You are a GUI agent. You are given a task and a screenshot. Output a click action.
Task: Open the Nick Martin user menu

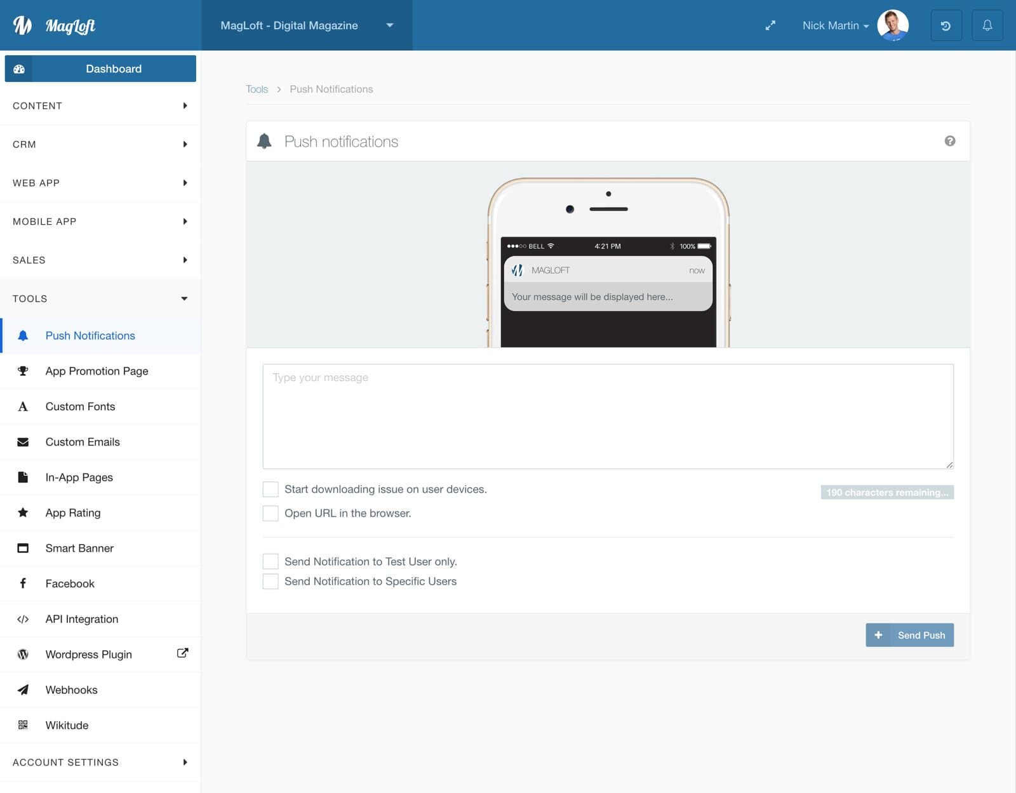(835, 25)
